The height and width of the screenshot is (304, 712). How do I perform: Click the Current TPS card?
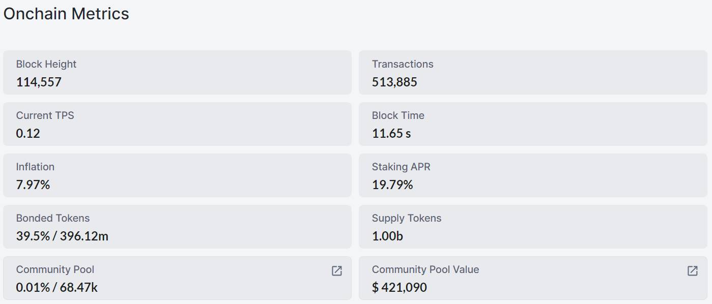pyautogui.click(x=177, y=124)
